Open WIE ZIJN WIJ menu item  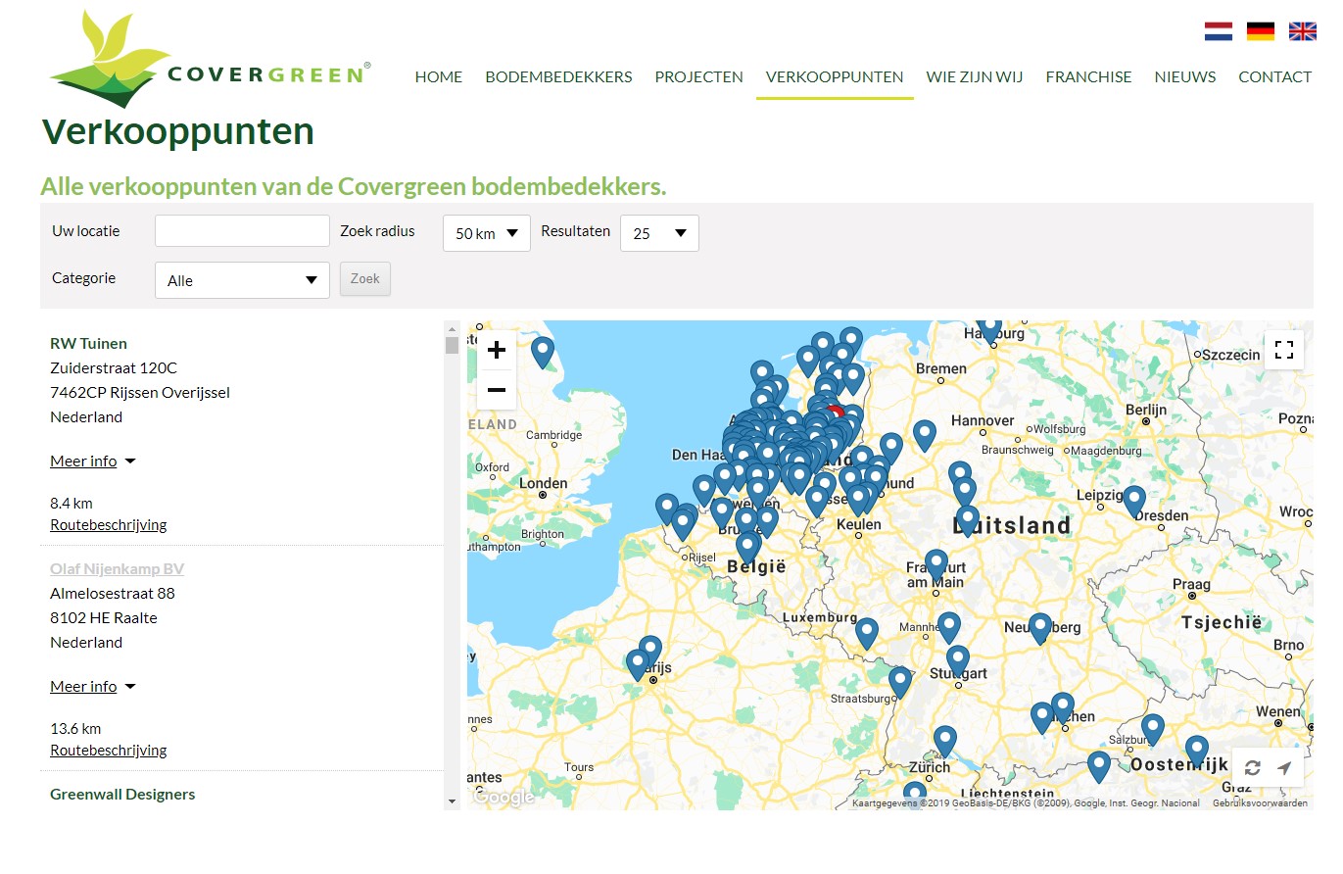(x=975, y=76)
